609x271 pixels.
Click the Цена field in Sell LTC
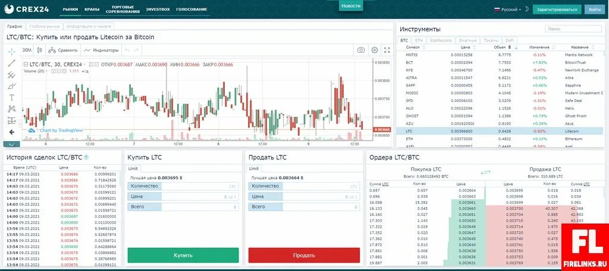[304, 197]
